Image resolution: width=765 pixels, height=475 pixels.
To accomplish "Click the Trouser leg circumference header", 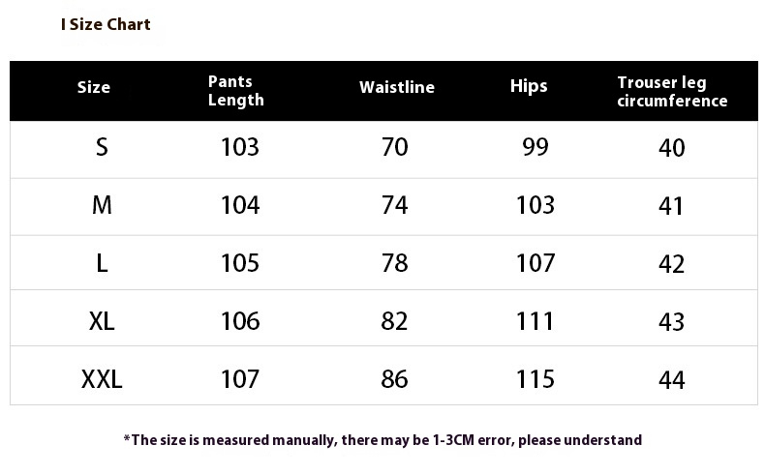I will coord(672,92).
